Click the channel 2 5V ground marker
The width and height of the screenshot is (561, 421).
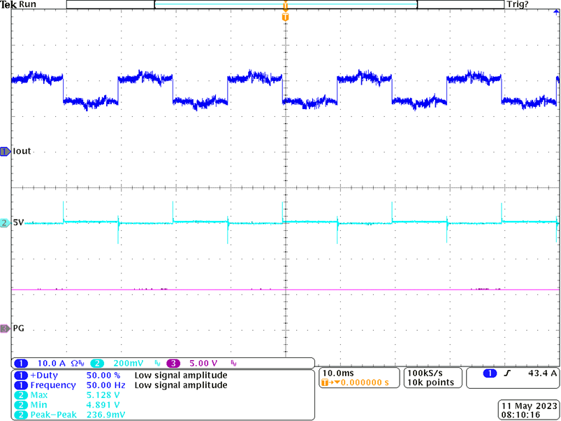[x=6, y=222]
